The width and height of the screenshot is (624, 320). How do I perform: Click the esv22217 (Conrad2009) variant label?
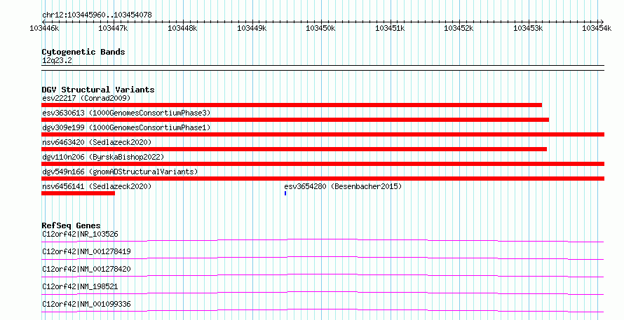[86, 98]
